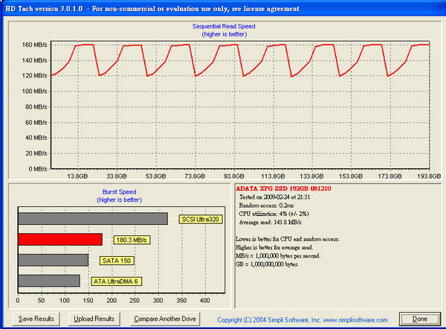Click the gray SCSI Ultra320 bar

pyautogui.click(x=91, y=219)
